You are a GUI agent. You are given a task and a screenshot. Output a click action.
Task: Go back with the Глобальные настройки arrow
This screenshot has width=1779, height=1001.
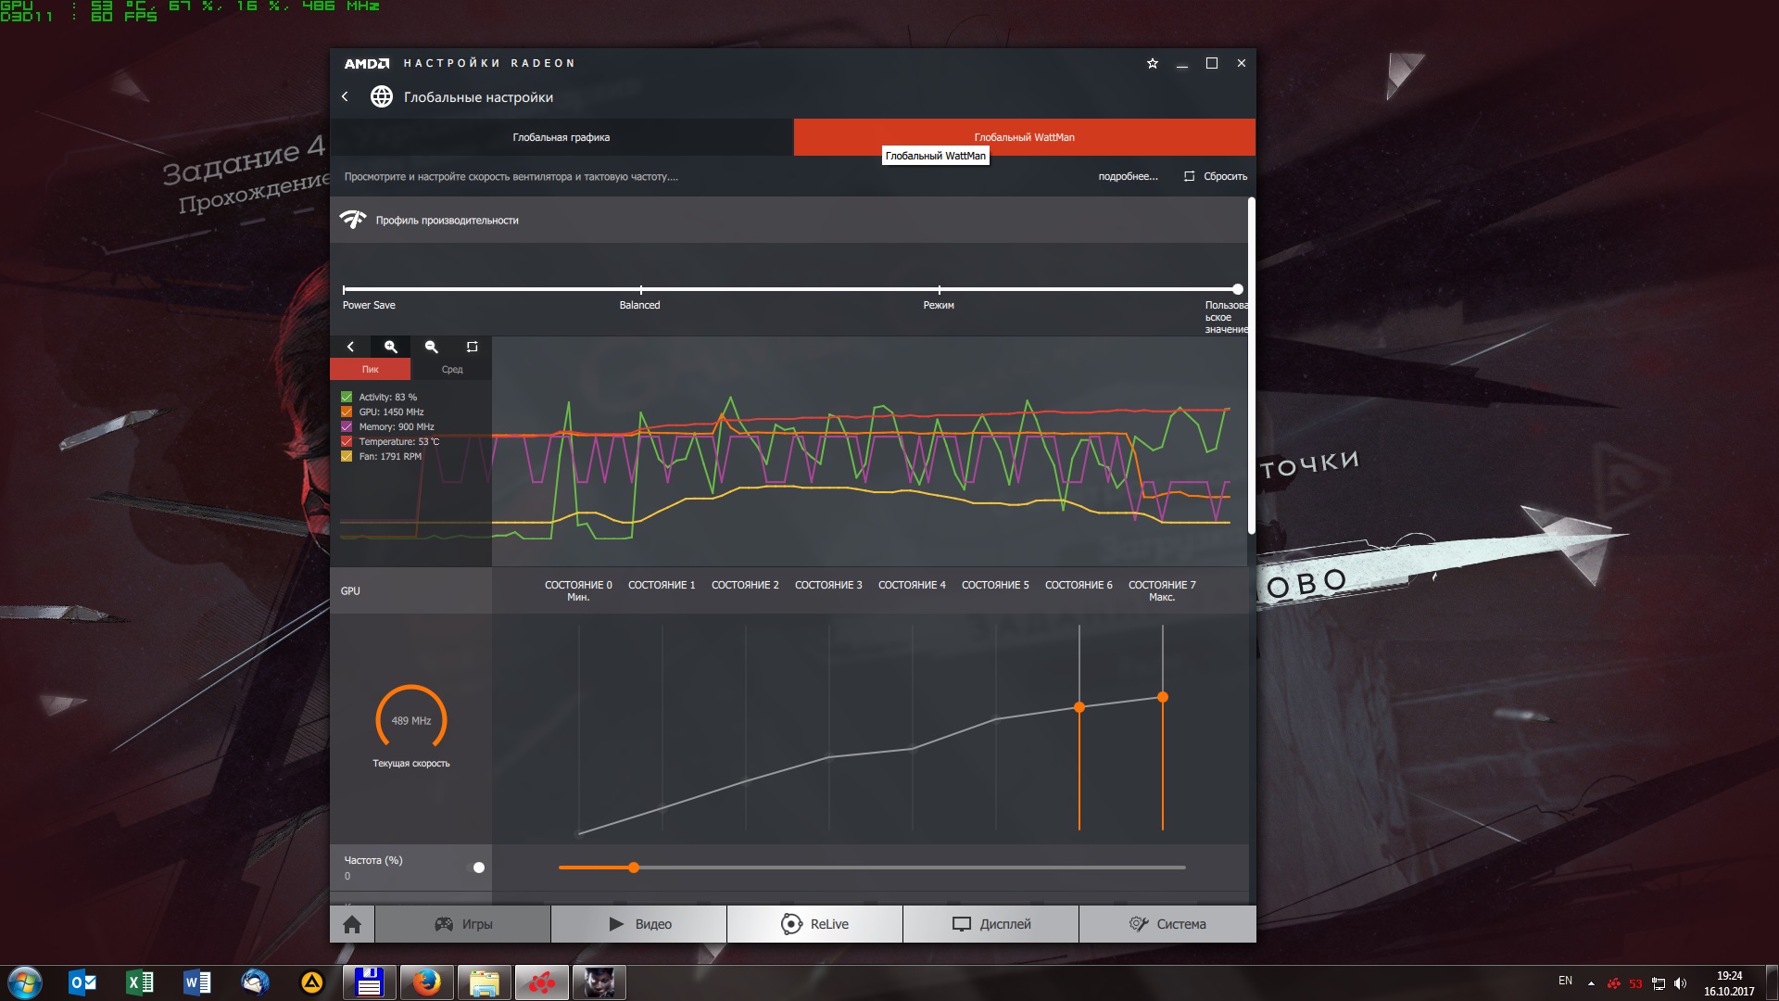(345, 96)
